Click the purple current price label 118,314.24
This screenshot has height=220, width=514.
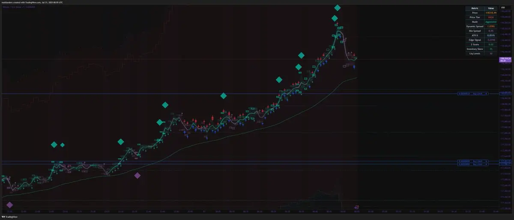(x=505, y=61)
